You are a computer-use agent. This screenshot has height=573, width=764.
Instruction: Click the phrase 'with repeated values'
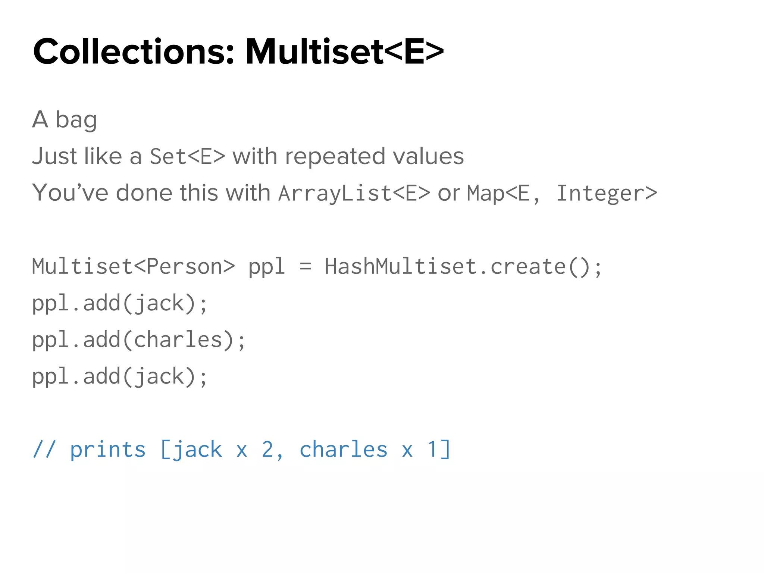(x=348, y=156)
